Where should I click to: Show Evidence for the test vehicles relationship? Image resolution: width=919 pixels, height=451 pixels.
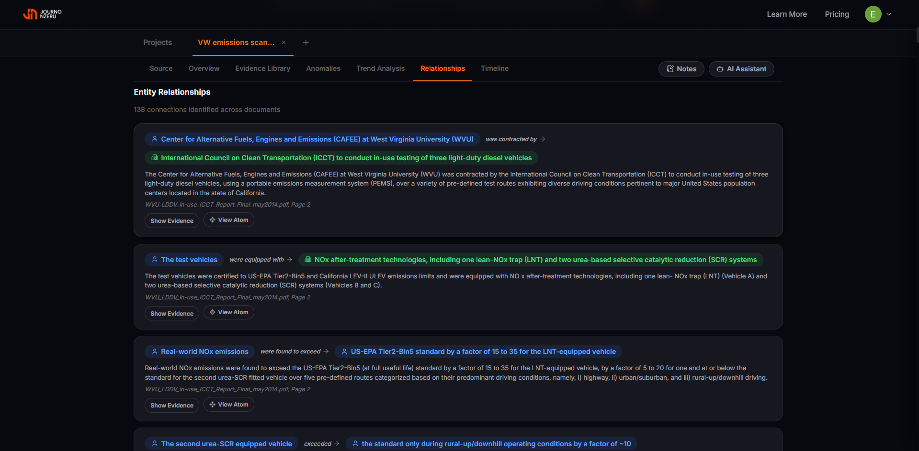click(172, 313)
